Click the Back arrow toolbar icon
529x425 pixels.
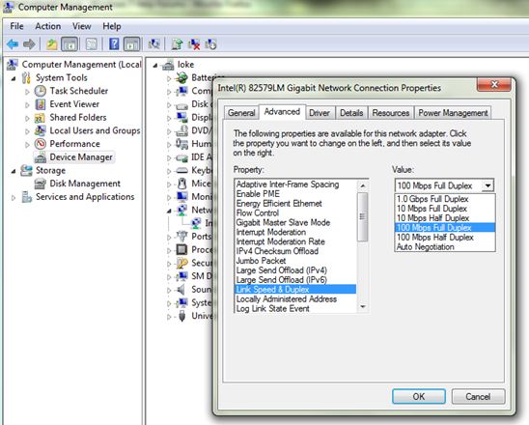click(x=13, y=44)
